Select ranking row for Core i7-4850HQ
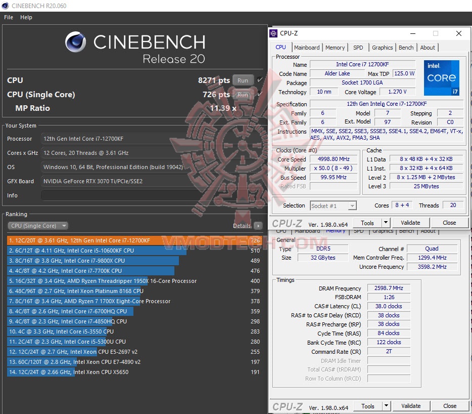Viewport: 472px width, 414px height. [x=134, y=321]
